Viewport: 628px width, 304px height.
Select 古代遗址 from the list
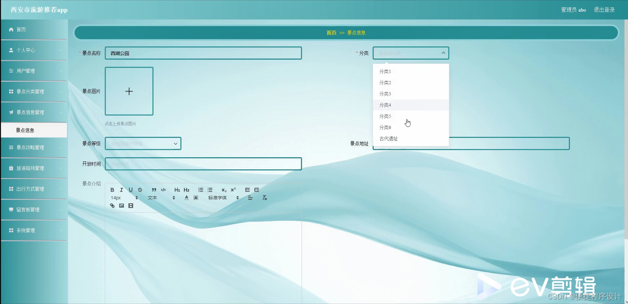click(x=411, y=139)
